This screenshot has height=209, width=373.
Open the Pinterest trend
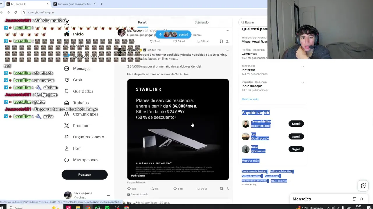pos(248,70)
